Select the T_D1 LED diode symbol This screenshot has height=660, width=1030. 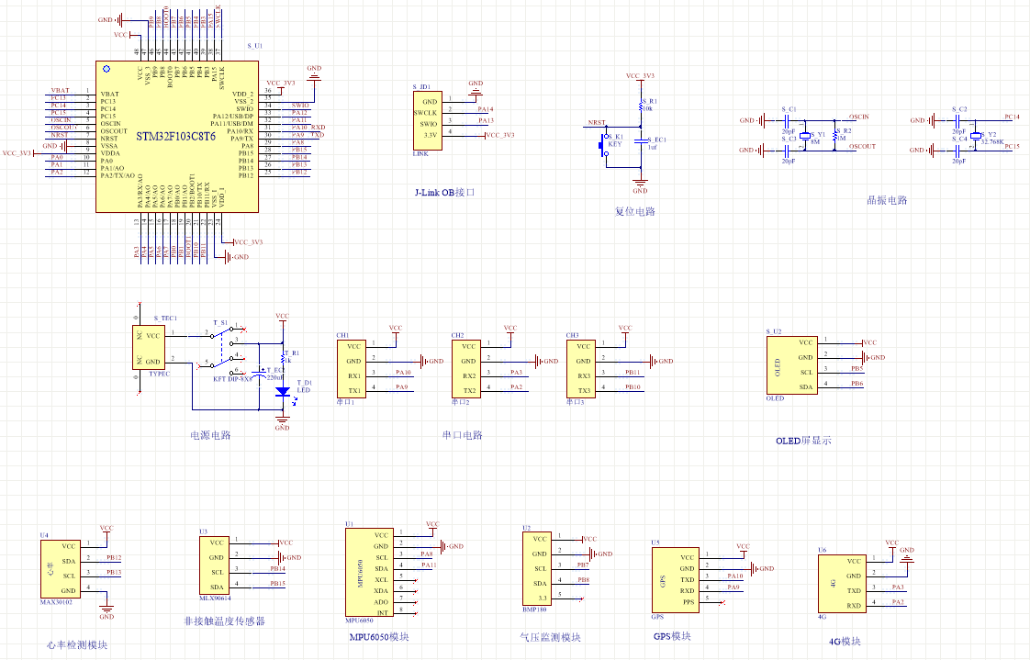[283, 391]
